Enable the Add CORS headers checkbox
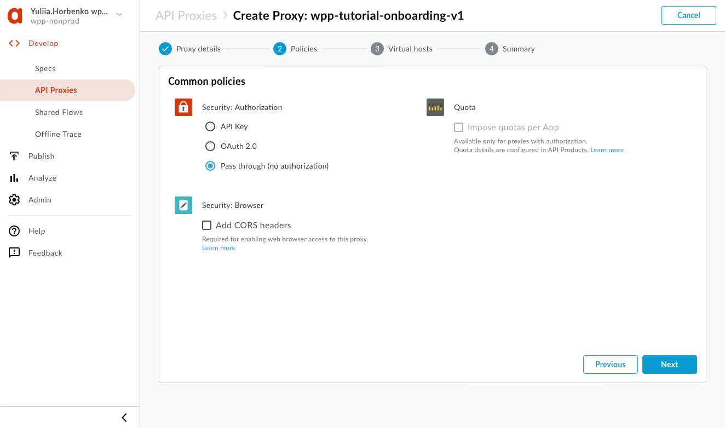This screenshot has width=725, height=428. pyautogui.click(x=207, y=225)
